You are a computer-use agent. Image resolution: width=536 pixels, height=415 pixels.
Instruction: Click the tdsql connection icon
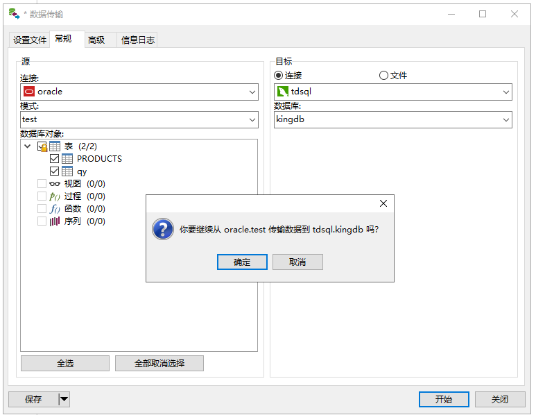click(283, 92)
